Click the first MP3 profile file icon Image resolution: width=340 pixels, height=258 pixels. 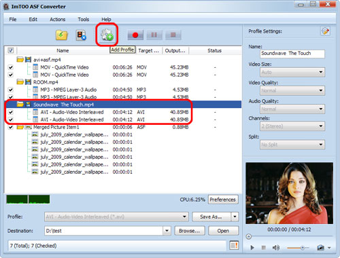[x=35, y=90]
